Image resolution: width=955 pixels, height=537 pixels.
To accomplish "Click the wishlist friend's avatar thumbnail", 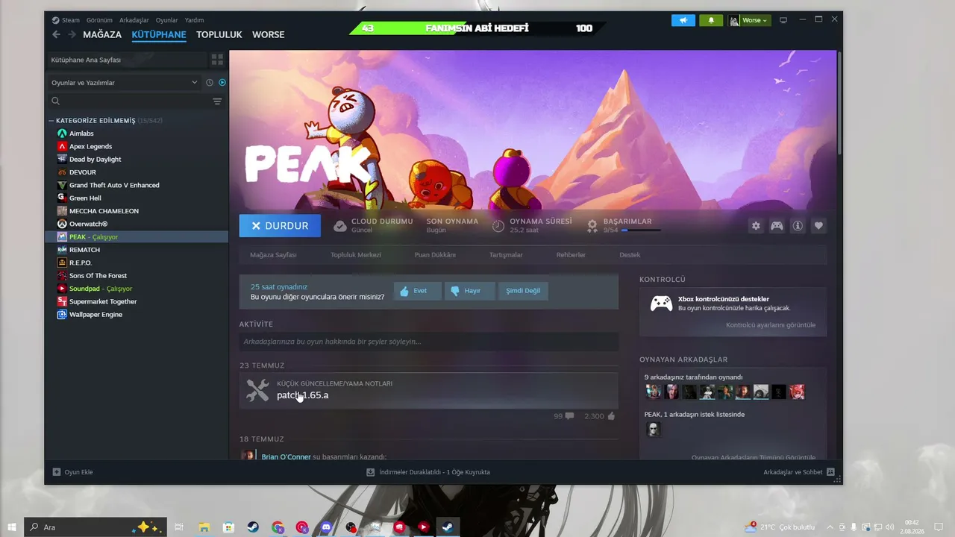I will pos(654,430).
